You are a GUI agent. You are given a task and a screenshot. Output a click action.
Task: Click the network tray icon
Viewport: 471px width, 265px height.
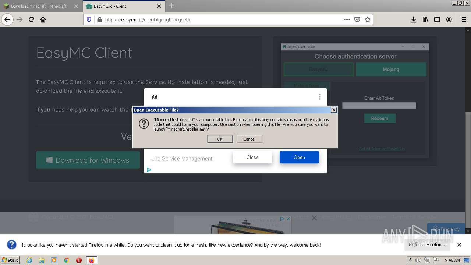point(427,260)
